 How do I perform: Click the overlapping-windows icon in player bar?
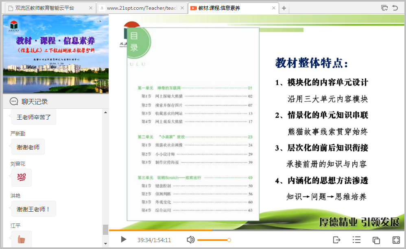click(x=376, y=240)
